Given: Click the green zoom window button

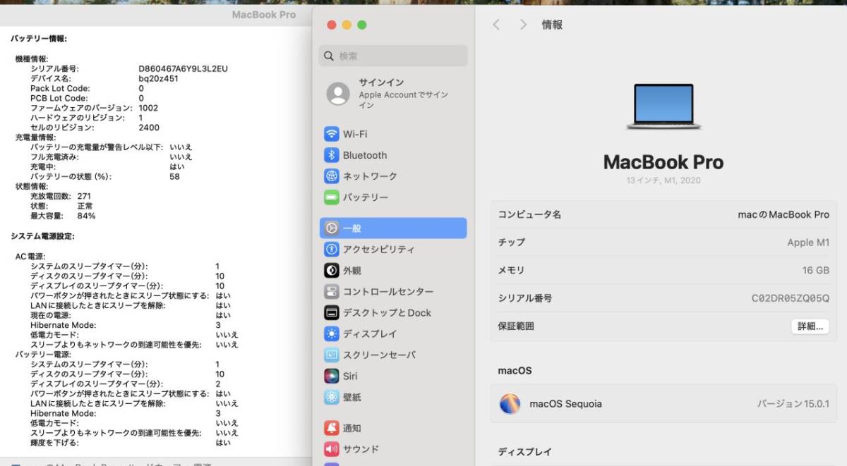Looking at the screenshot, I should pos(362,25).
